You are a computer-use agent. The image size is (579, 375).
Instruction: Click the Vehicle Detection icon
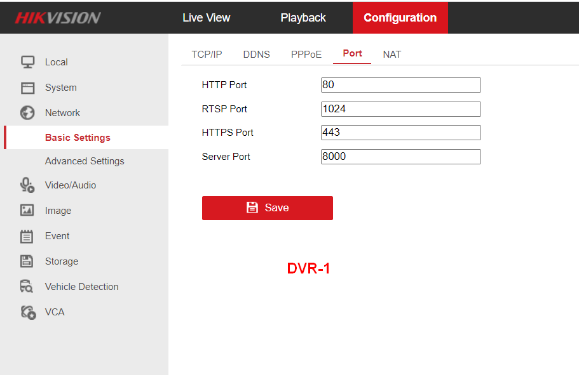click(27, 287)
